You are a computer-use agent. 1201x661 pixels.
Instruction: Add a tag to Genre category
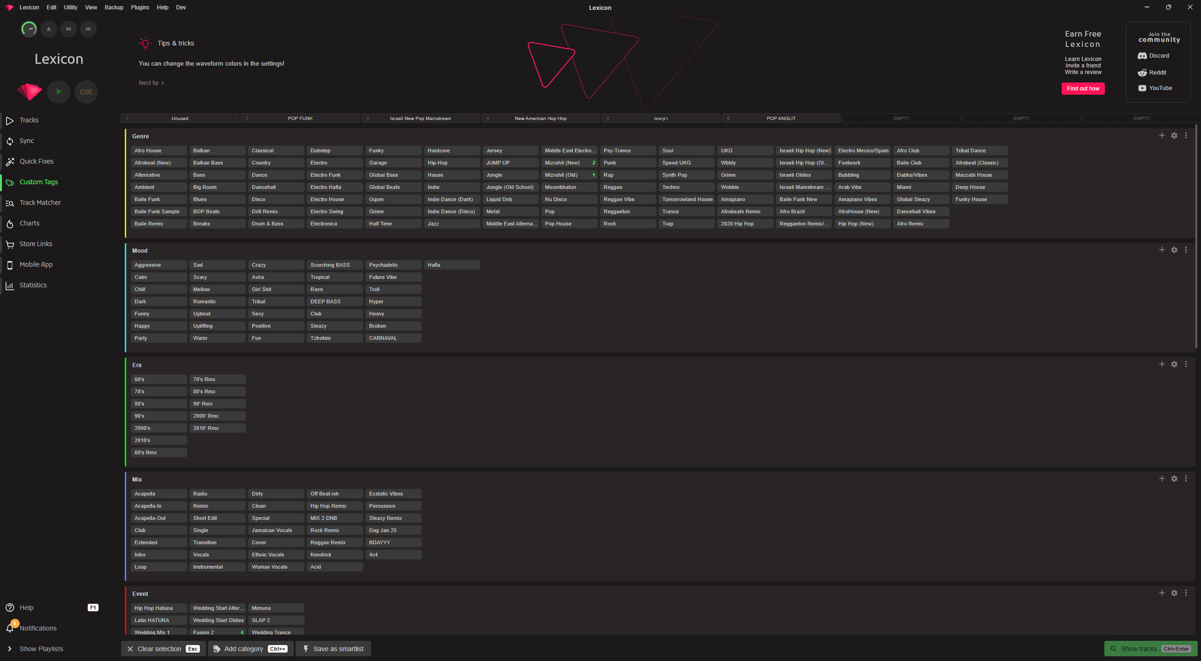tap(1162, 135)
